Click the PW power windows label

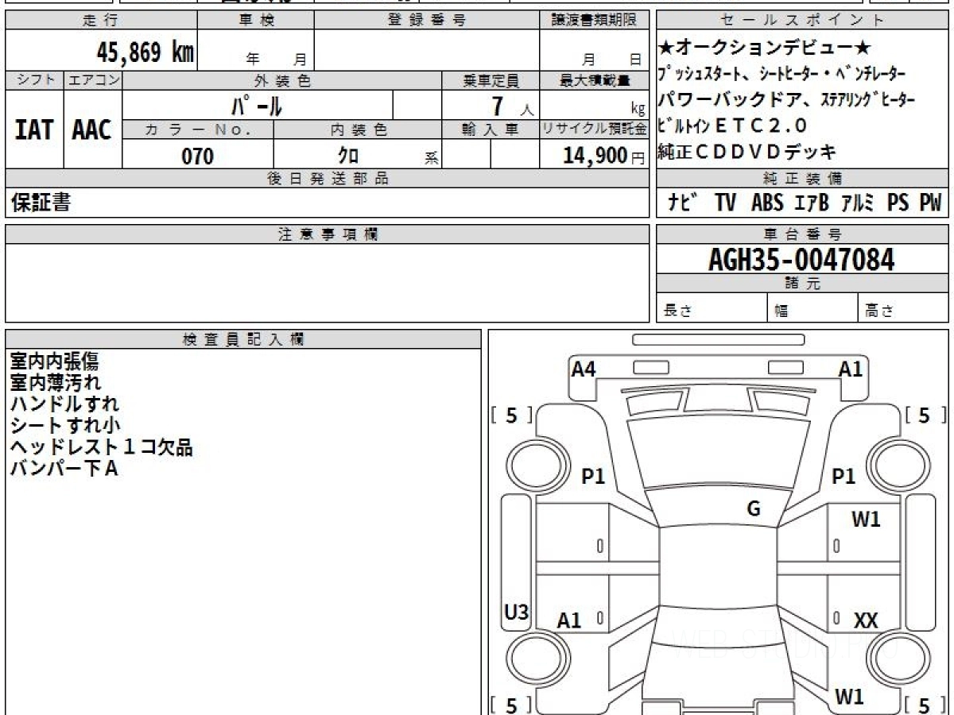point(930,203)
